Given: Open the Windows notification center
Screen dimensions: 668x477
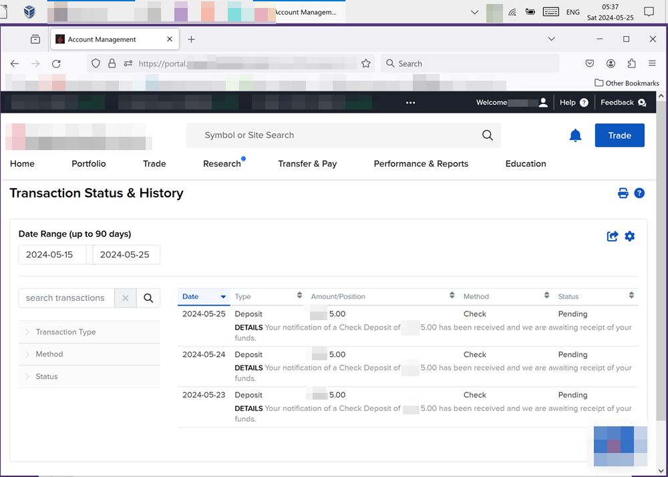Looking at the screenshot, I should pos(649,12).
